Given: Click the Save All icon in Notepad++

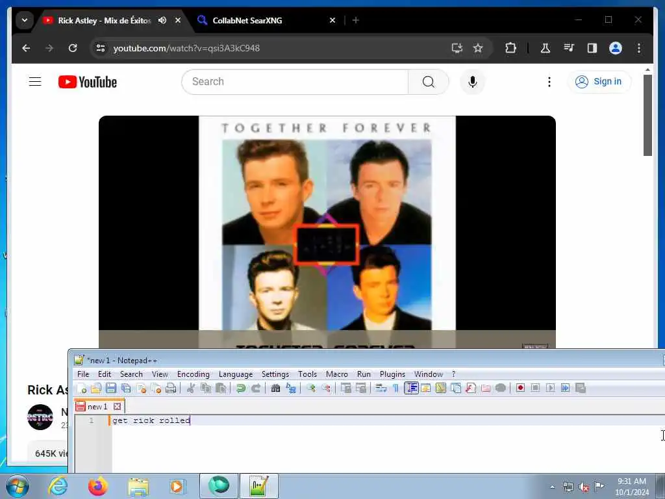Looking at the screenshot, I should pyautogui.click(x=126, y=389).
